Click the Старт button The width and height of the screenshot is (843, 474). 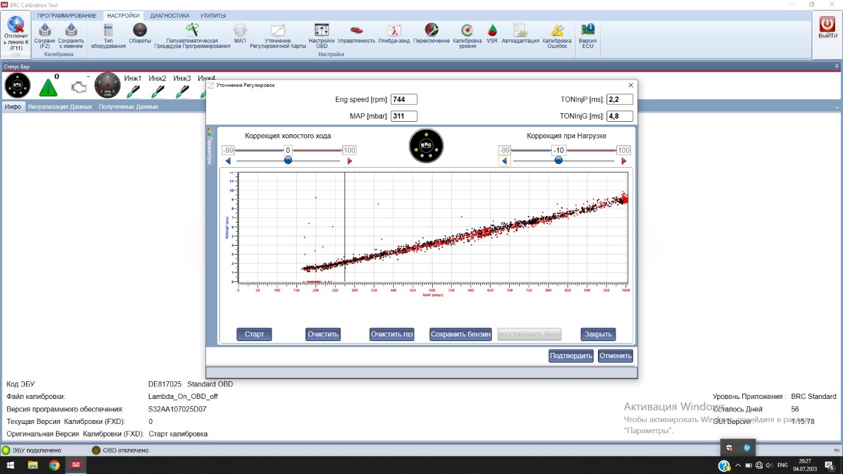tap(254, 334)
